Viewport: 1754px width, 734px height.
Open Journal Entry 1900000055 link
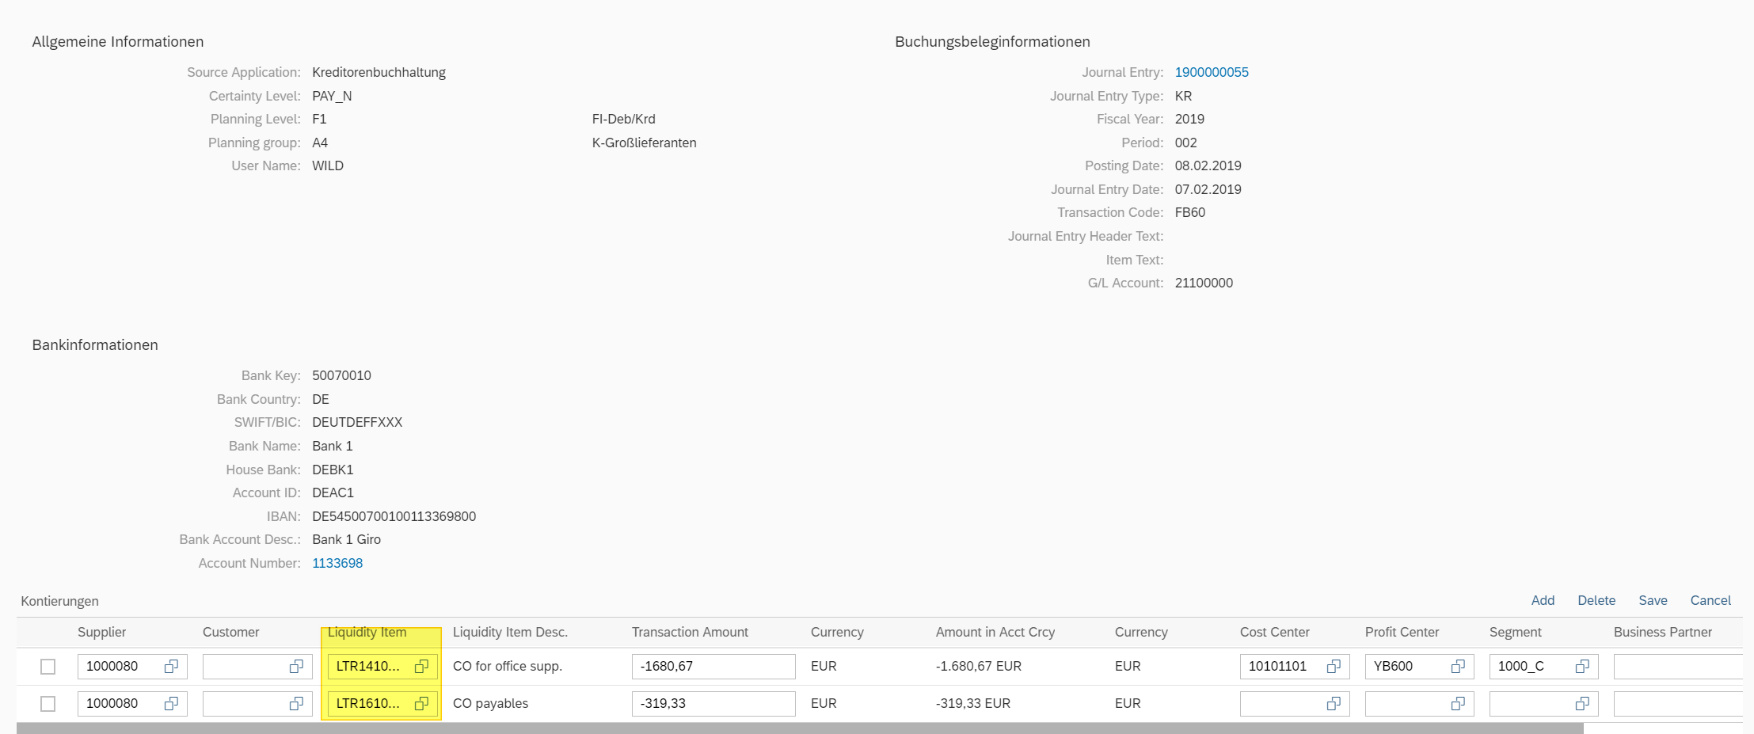1211,72
